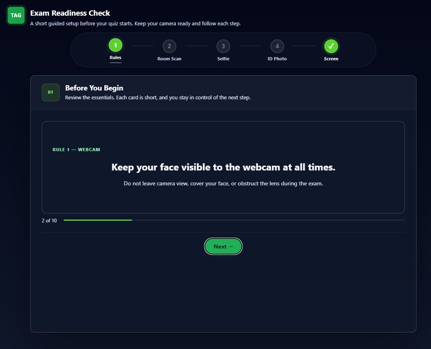Select step 4 ID Photo circle
Image resolution: width=431 pixels, height=349 pixels.
277,46
